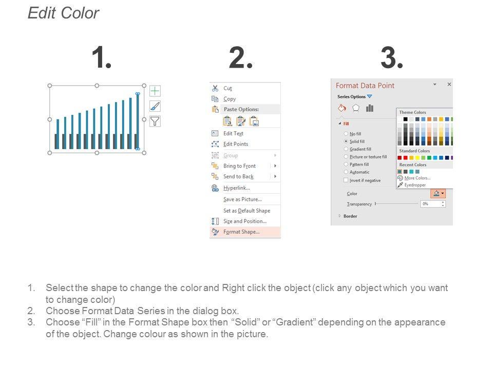
Task: Open the Effects pentagon icon
Action: click(x=355, y=108)
